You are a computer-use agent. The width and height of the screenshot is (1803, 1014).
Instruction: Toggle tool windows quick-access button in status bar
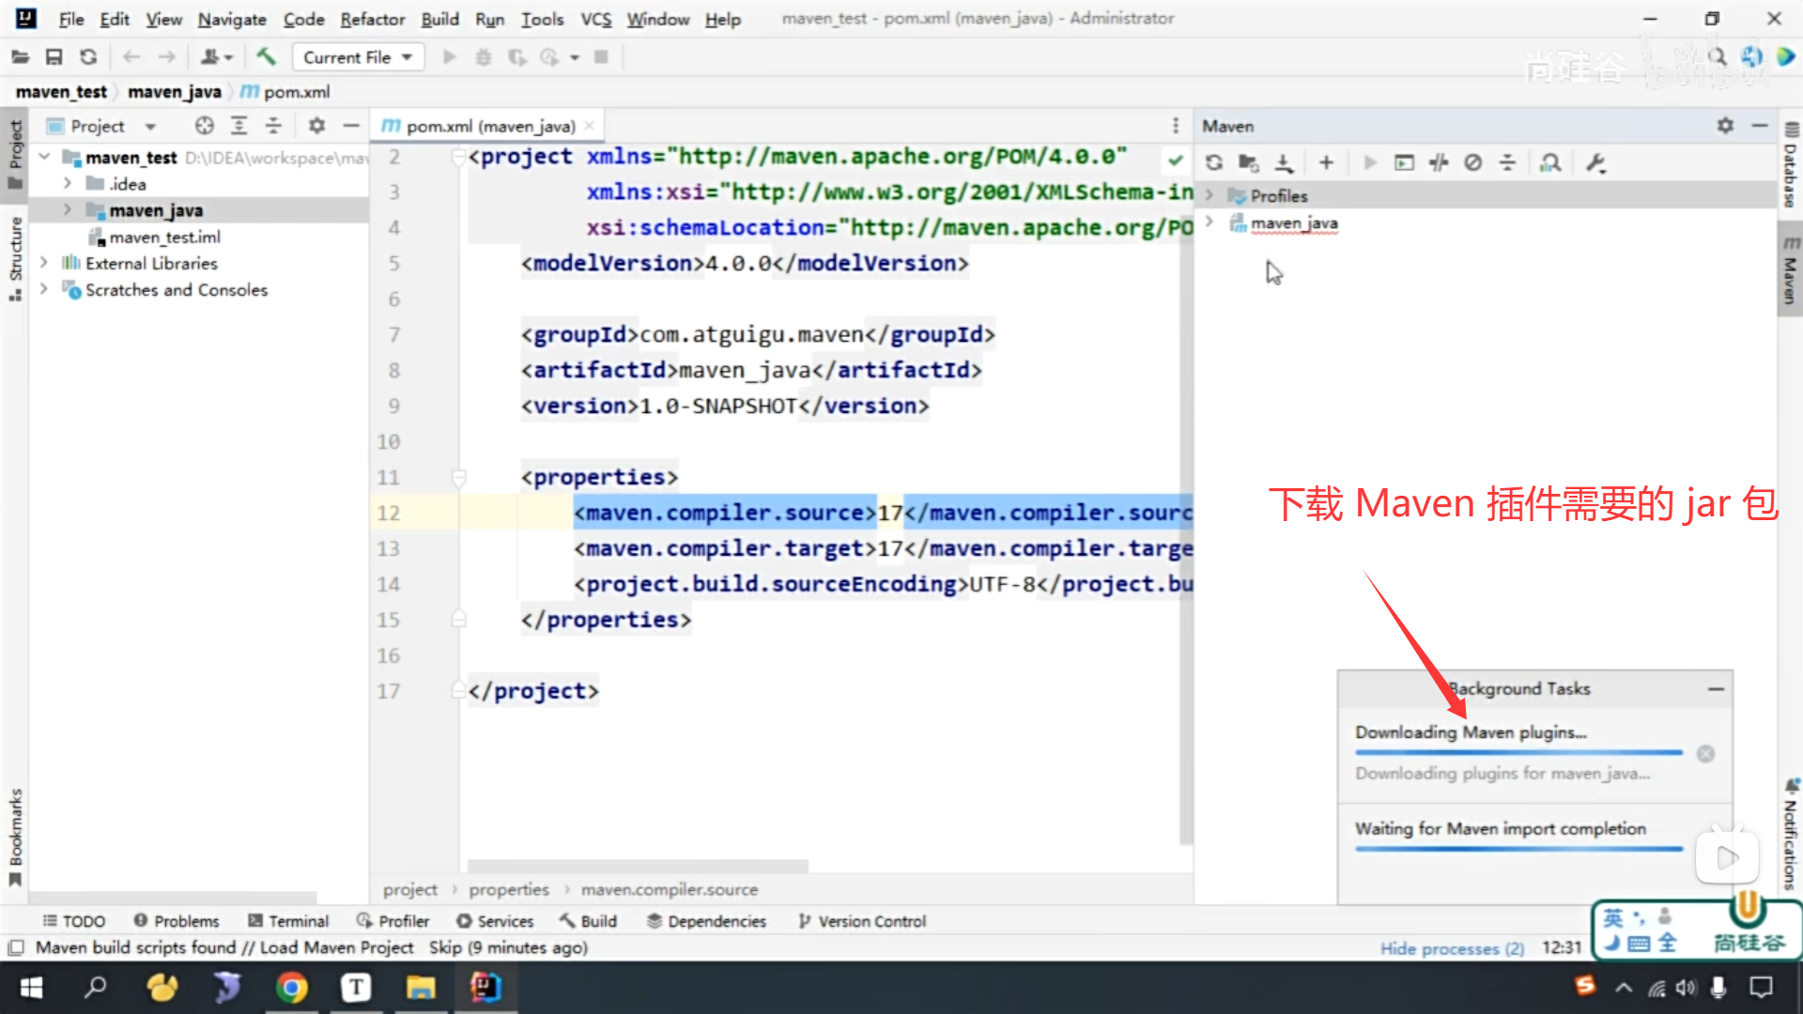pos(16,948)
